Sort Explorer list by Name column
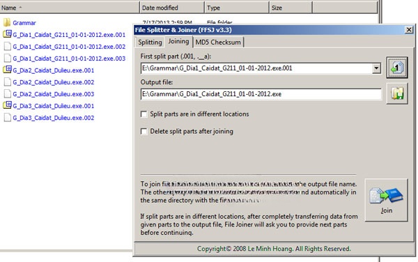Screen dimensions: 418x262 pos(70,8)
